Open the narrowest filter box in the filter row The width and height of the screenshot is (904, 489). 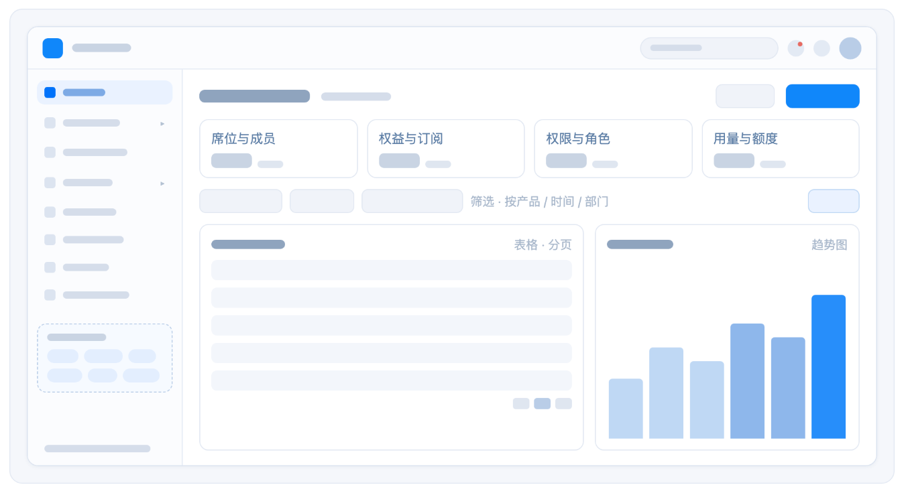coord(322,201)
